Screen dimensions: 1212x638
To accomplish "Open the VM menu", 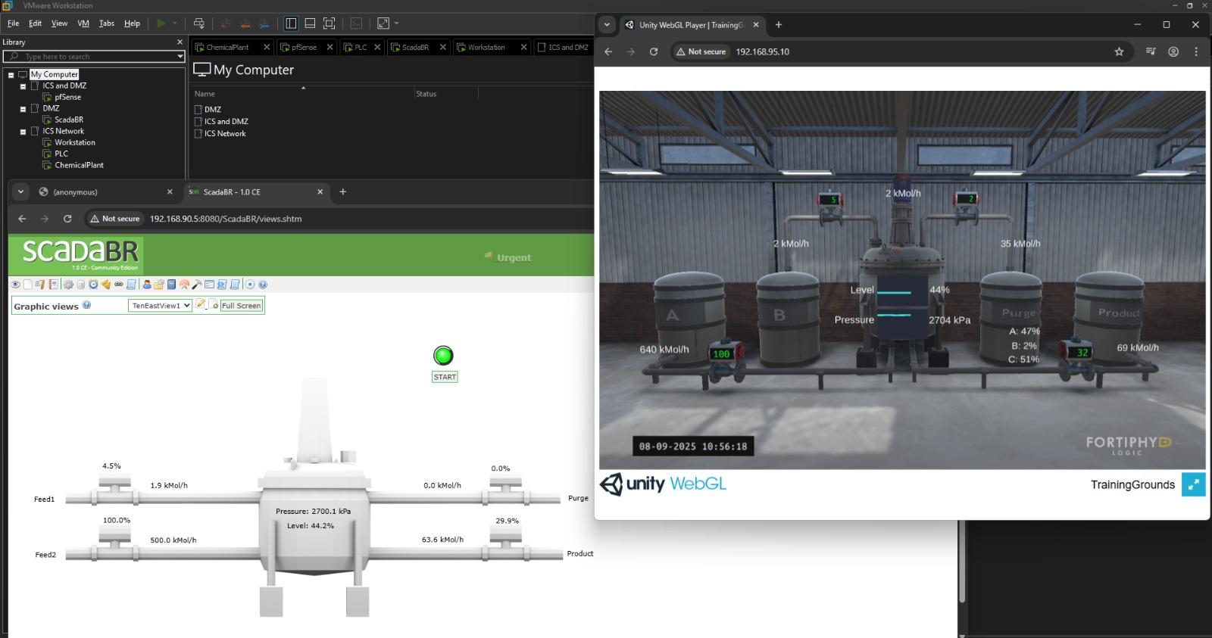I will [83, 23].
